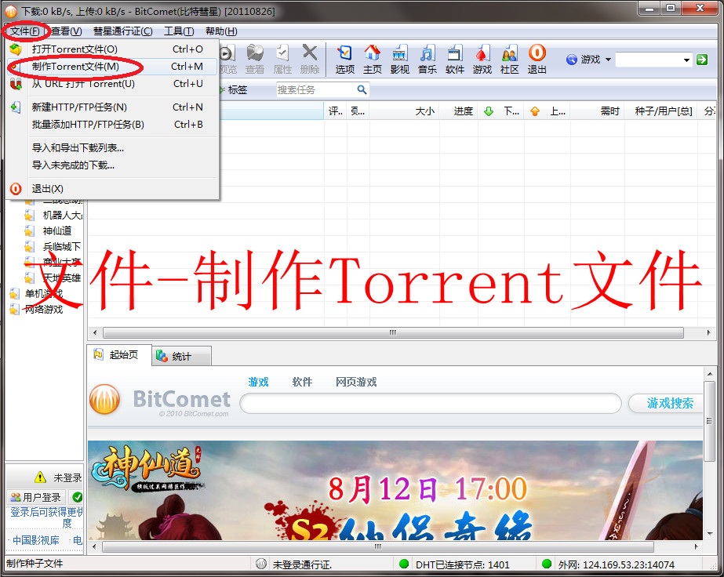This screenshot has width=724, height=577.
Task: Select 退出(X) in the file menu
Action: (112, 188)
